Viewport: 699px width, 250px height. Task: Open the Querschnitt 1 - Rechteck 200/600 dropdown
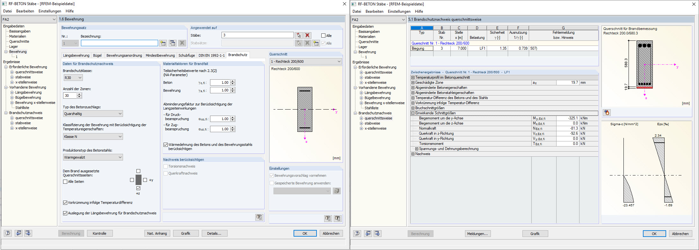click(306, 61)
